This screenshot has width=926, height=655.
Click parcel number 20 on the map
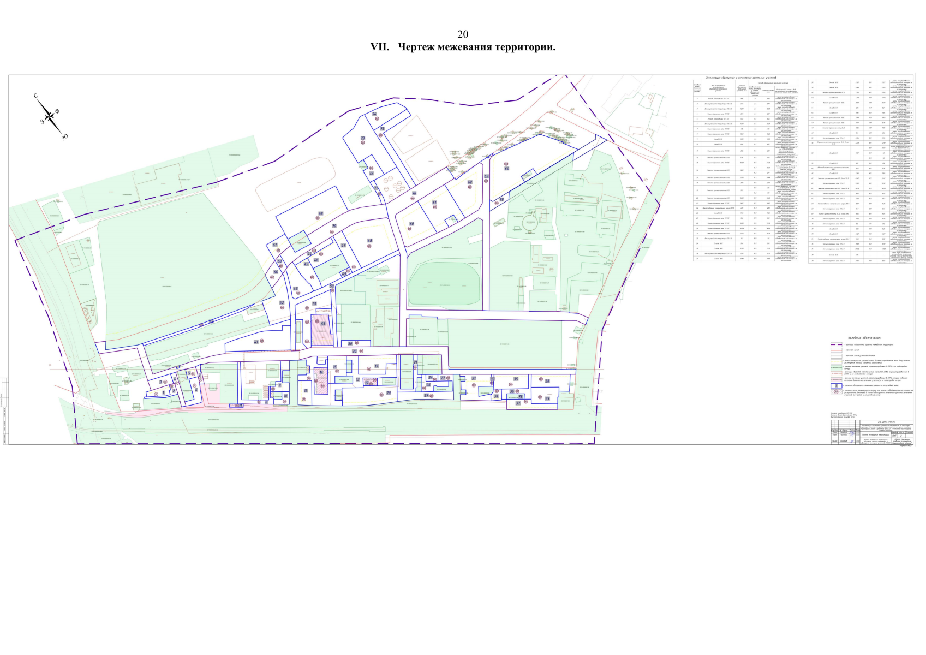click(389, 392)
